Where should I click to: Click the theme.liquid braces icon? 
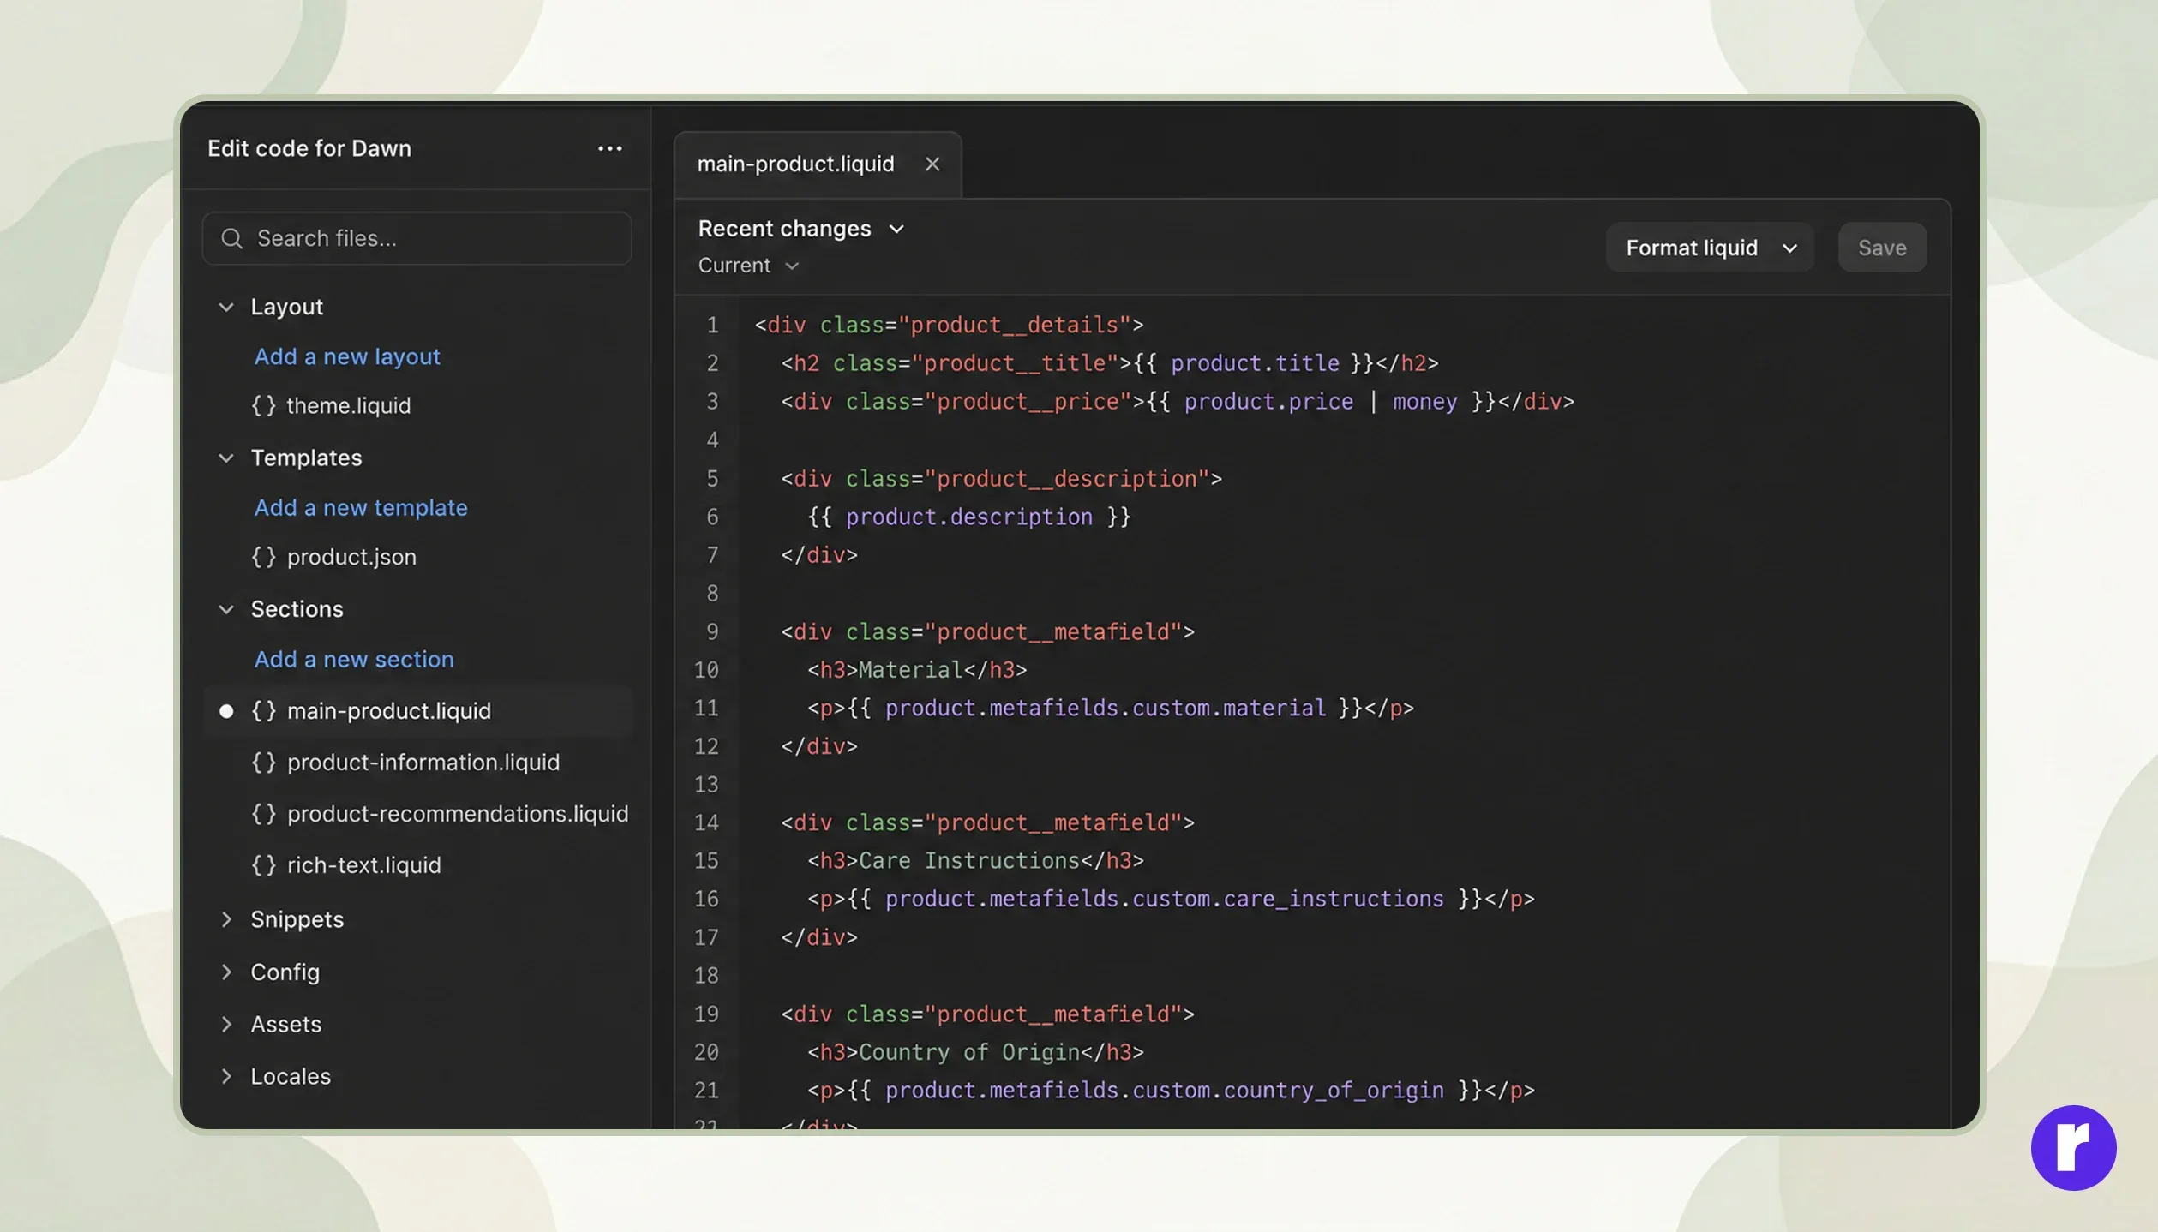(263, 405)
